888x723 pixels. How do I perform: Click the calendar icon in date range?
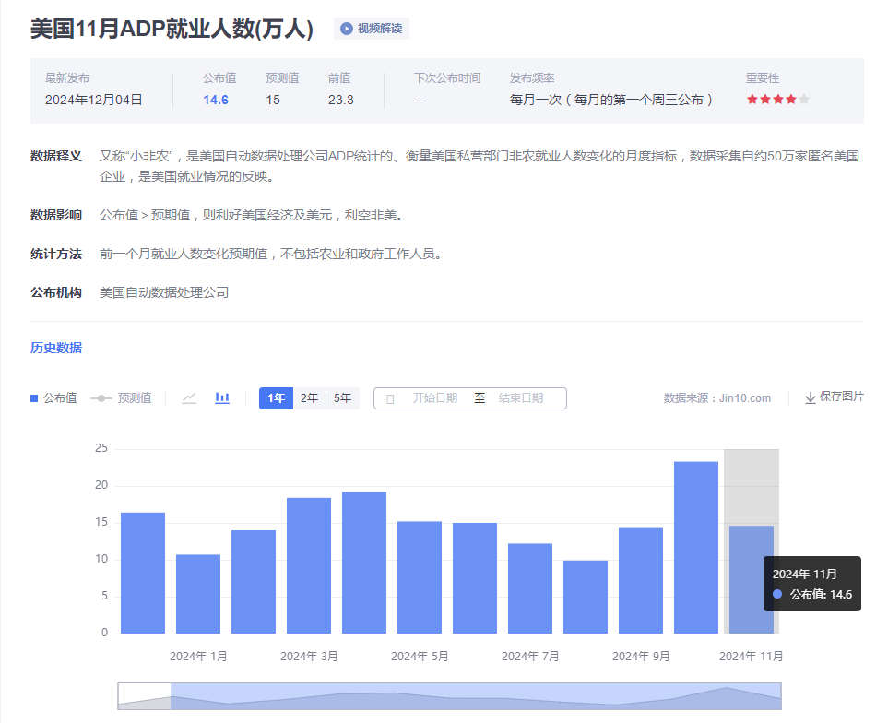click(x=390, y=398)
